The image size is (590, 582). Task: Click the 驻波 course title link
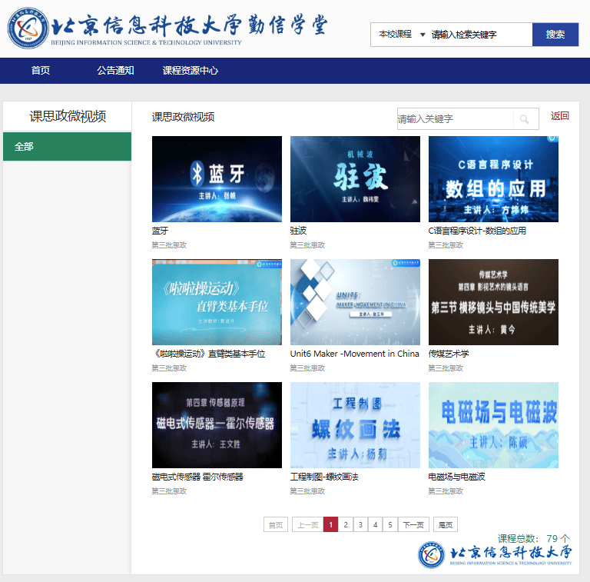point(298,231)
